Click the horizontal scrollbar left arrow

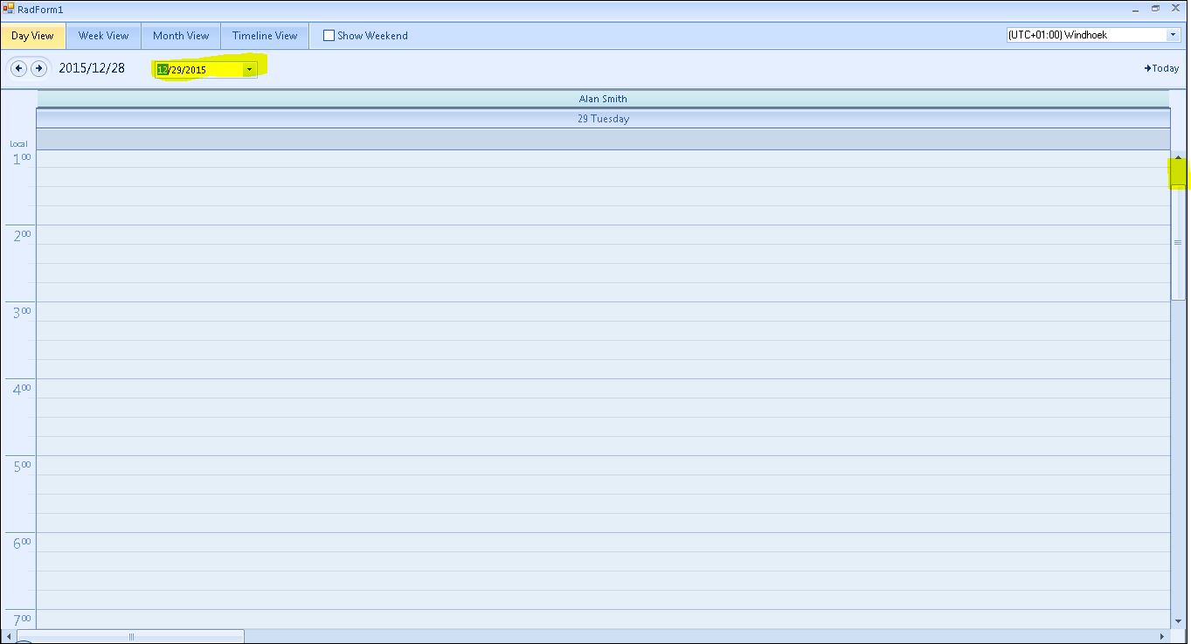[x=7, y=636]
